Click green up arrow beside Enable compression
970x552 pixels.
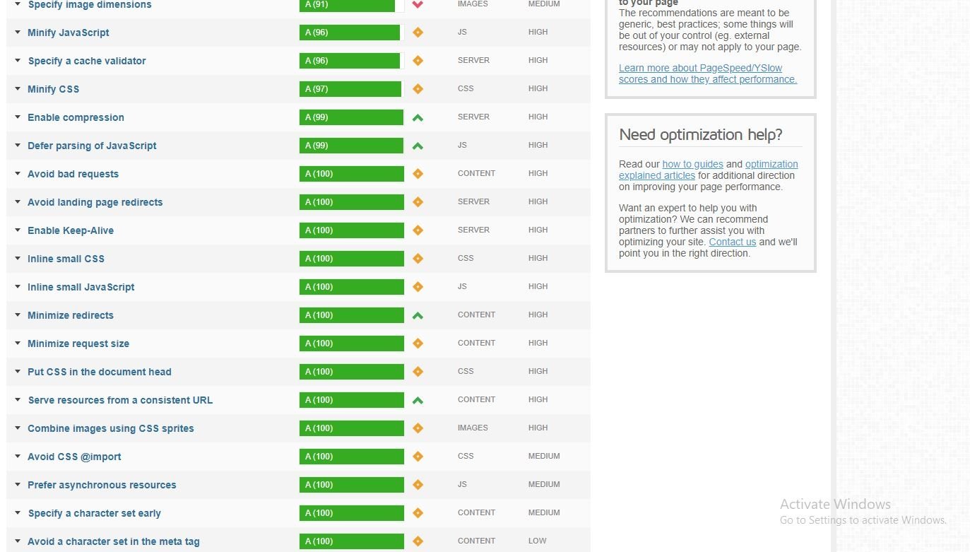coord(418,117)
